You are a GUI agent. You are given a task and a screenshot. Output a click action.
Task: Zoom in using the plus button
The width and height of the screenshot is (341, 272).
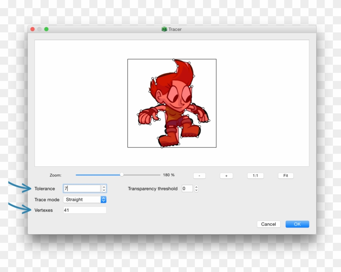[226, 176]
